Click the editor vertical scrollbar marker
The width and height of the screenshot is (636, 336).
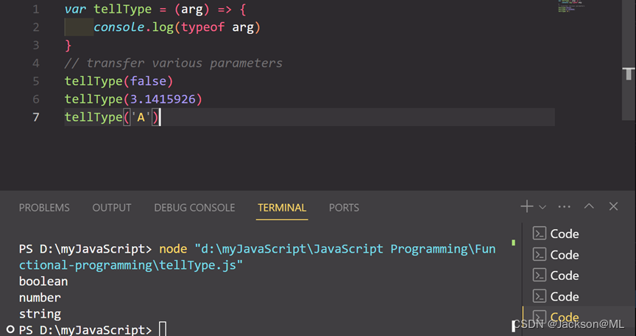[628, 74]
